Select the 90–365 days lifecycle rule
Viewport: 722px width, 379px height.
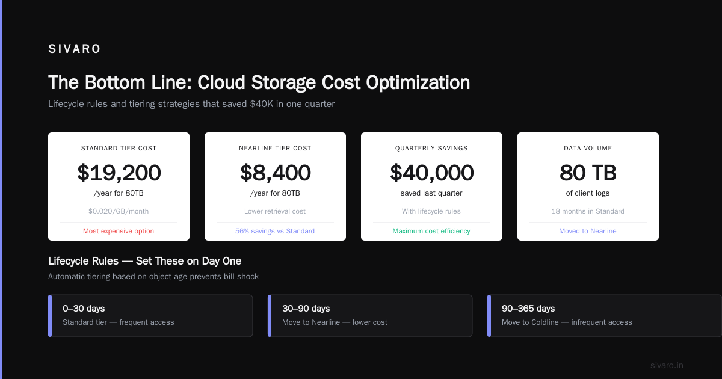(605, 316)
